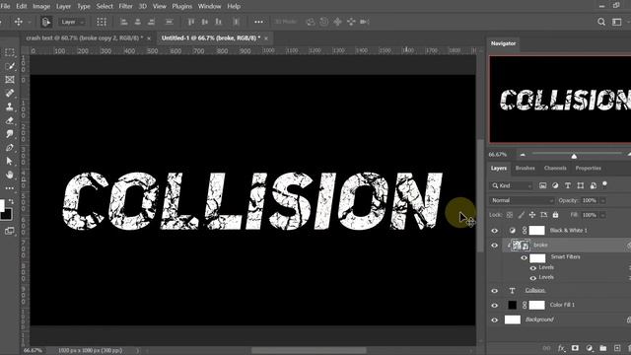Viewport: 631px width, 355px height.
Task: Toggle Smart Filters visibility eye
Action: click(524, 257)
